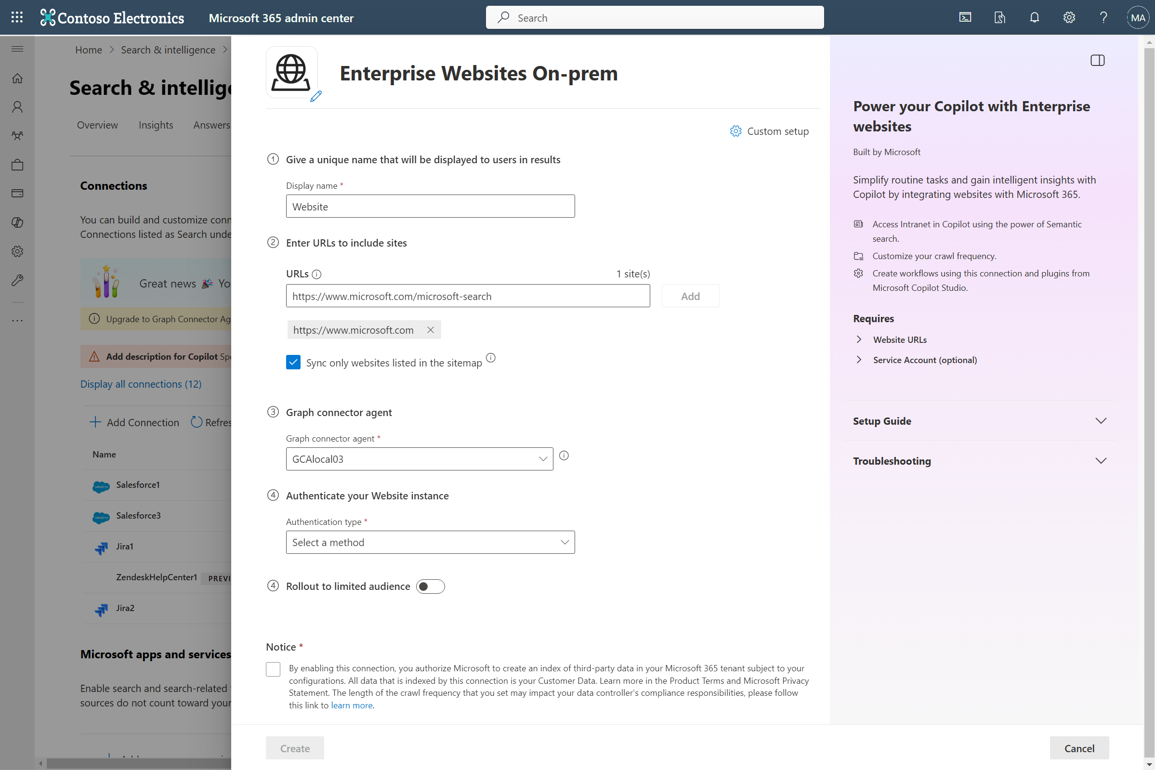Switch to the Answers tab
1155x770 pixels.
[211, 125]
